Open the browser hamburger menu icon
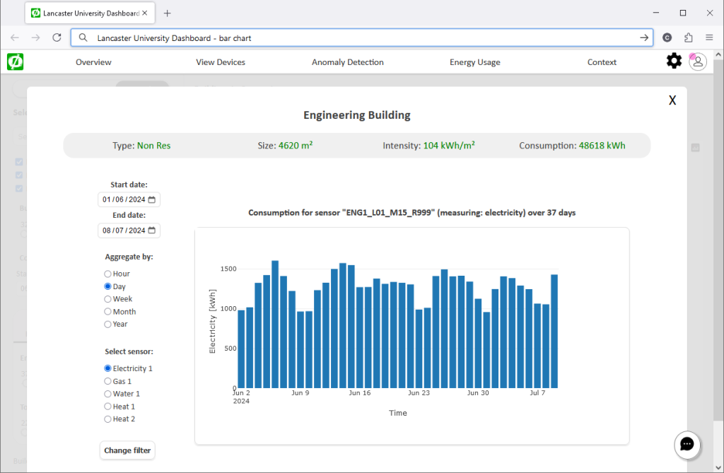 click(x=709, y=37)
